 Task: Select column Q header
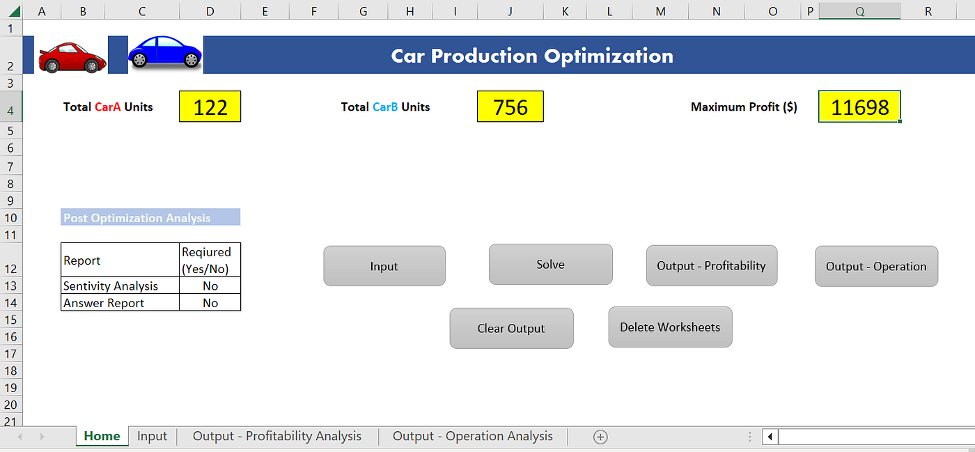[859, 10]
